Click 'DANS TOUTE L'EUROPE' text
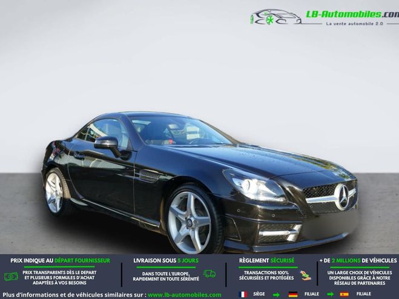This screenshot has width=399, height=299. [166, 274]
